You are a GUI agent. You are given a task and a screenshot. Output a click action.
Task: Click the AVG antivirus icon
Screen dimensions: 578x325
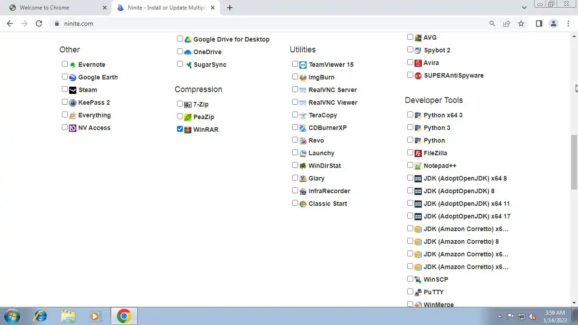coord(418,37)
